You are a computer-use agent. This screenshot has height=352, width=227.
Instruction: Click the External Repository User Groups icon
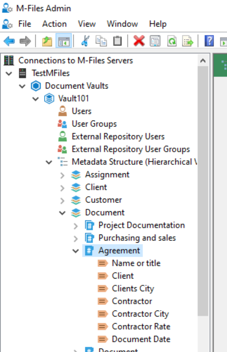point(62,149)
